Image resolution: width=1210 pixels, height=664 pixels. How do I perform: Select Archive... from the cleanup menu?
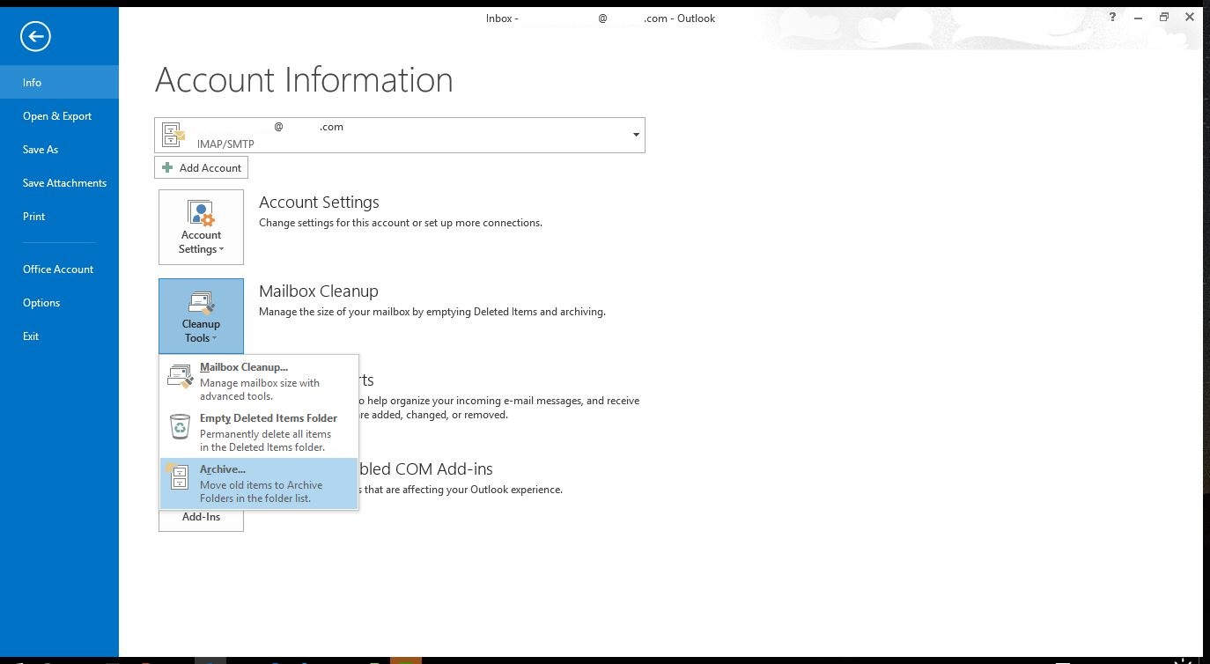259,483
